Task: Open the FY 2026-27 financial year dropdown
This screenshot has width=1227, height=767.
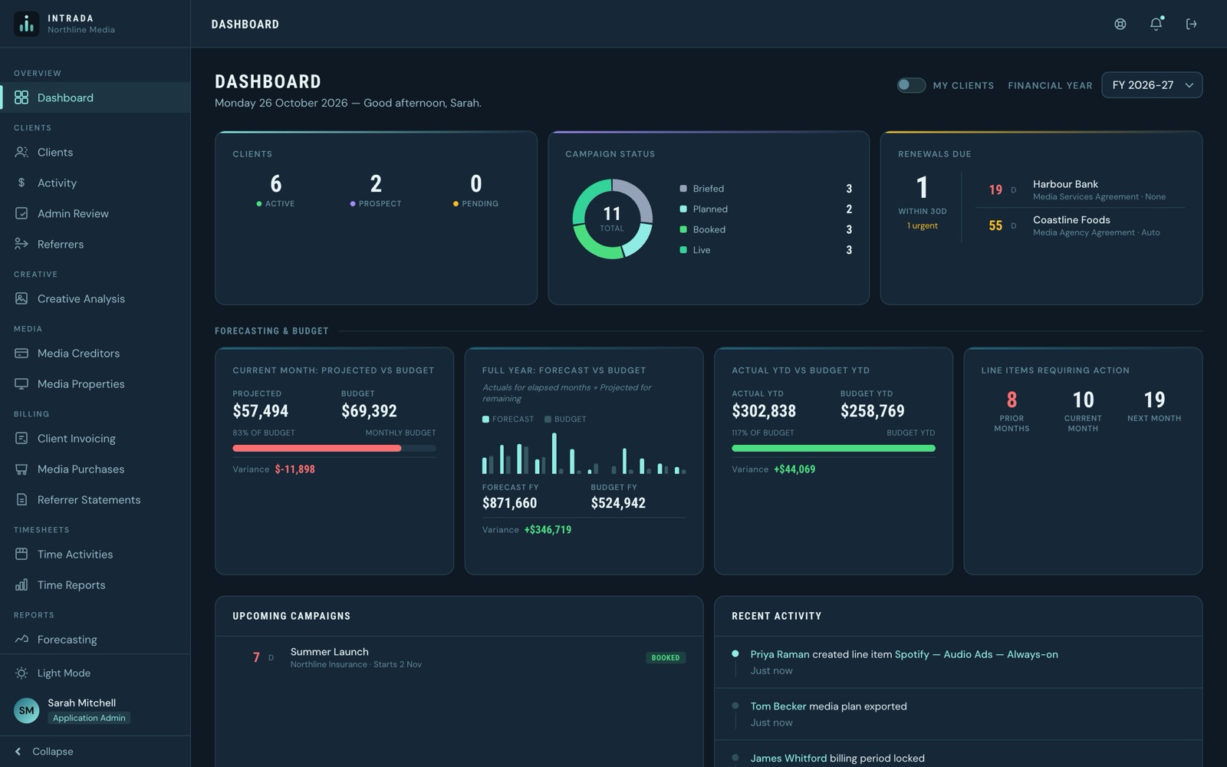Action: tap(1152, 85)
